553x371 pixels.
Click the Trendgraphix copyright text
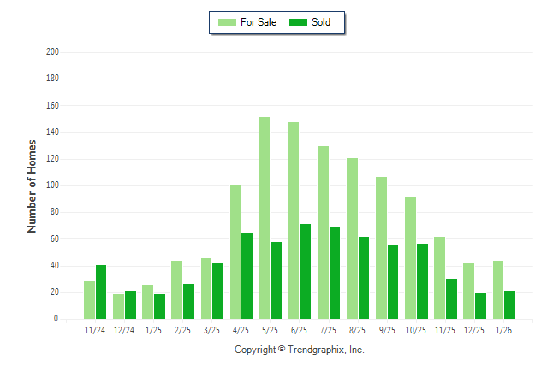(300, 350)
